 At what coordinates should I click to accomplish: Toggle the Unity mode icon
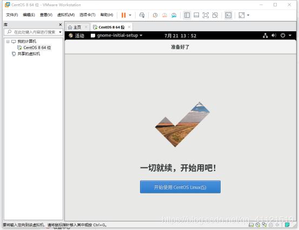[215, 15]
